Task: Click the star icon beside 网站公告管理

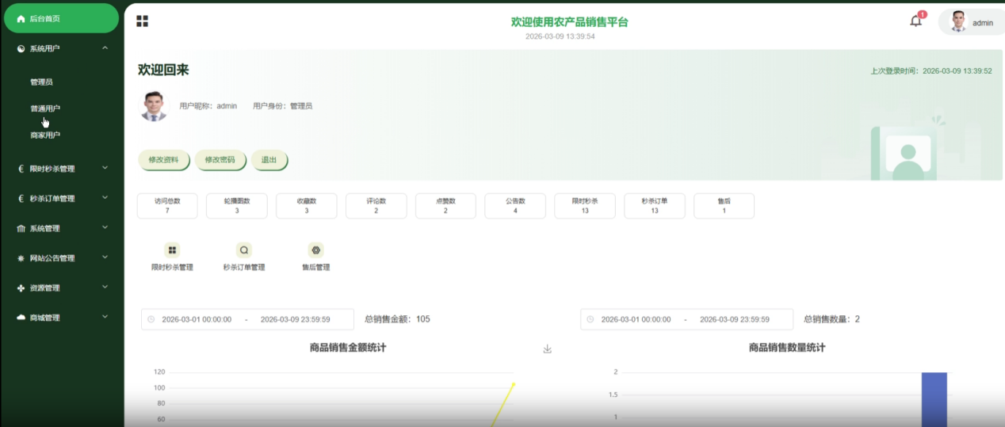Action: (x=21, y=258)
